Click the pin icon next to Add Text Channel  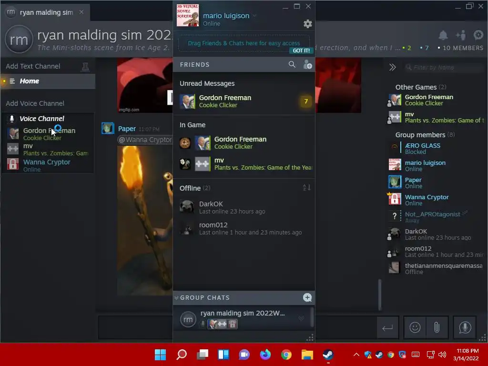pos(85,66)
